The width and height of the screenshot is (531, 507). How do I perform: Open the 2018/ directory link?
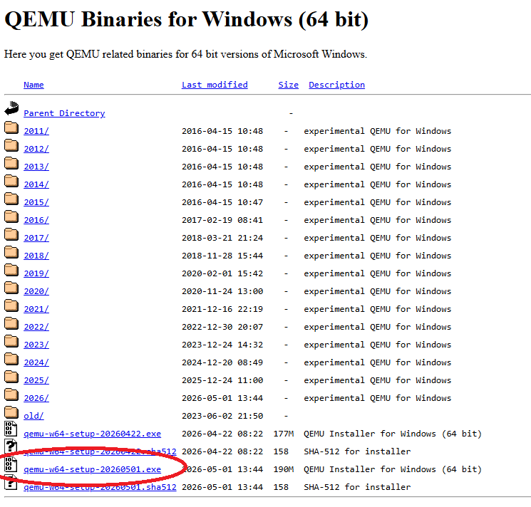coord(36,256)
